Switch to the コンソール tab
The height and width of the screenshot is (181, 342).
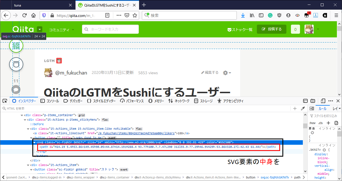50,101
